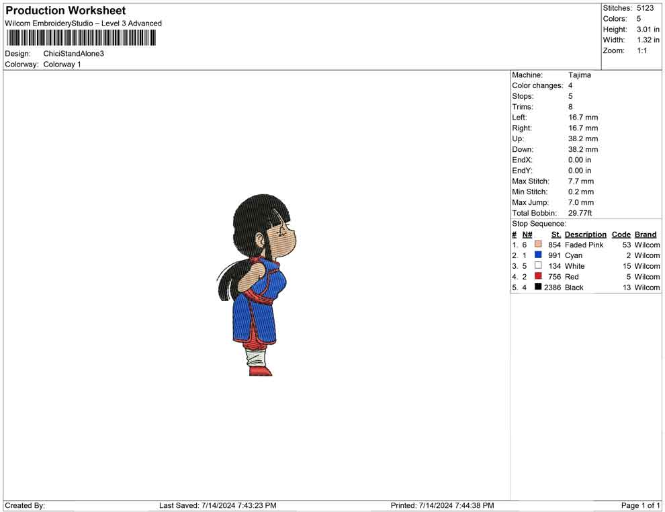Click the barcode under the worksheet title

click(81, 38)
